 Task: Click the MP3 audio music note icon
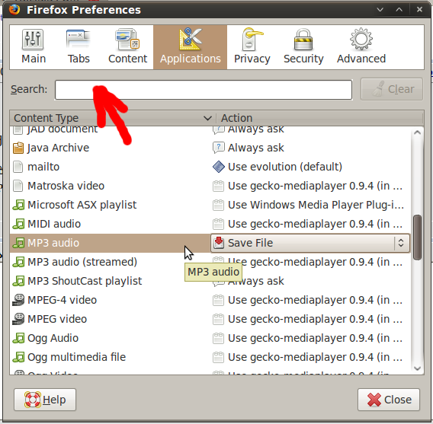18,243
